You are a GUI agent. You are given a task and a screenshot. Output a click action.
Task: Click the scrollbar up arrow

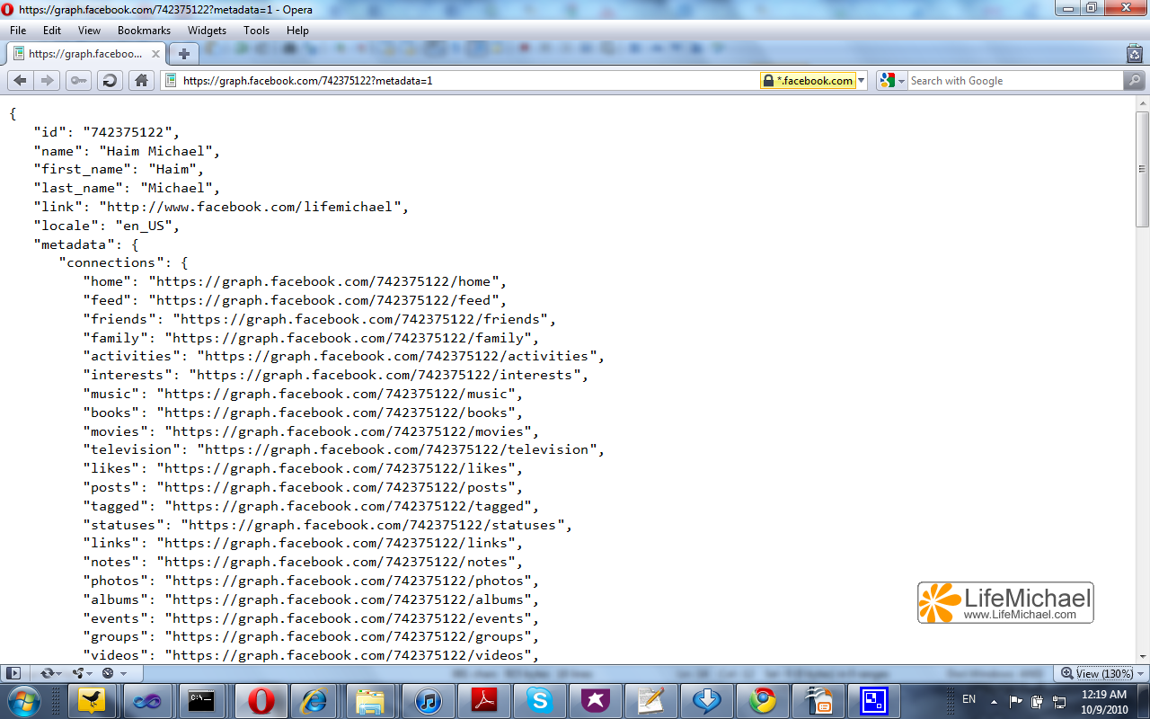[x=1142, y=103]
